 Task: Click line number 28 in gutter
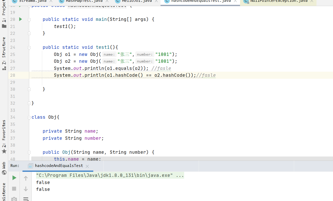[x=12, y=75]
